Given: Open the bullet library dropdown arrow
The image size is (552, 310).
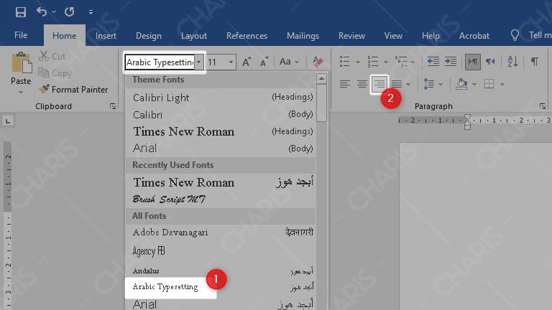Looking at the screenshot, I should point(358,62).
